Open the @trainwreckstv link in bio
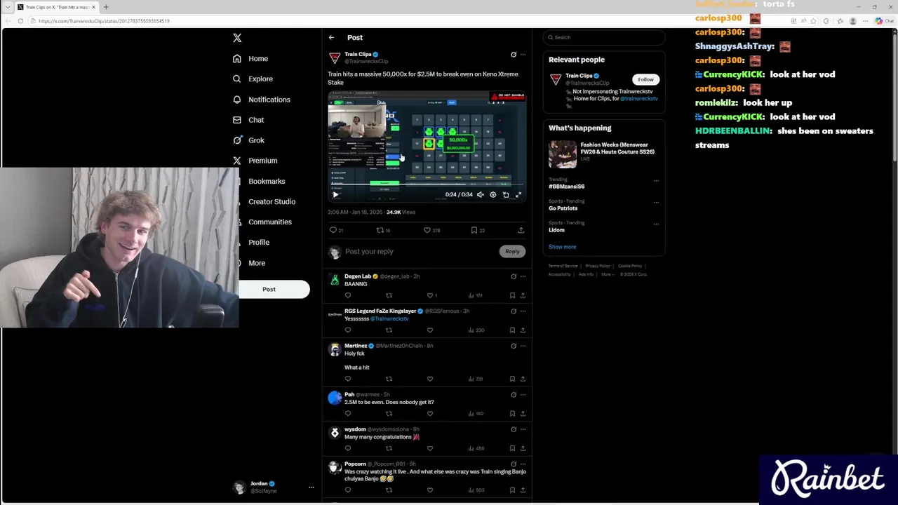This screenshot has width=898, height=505. click(638, 99)
